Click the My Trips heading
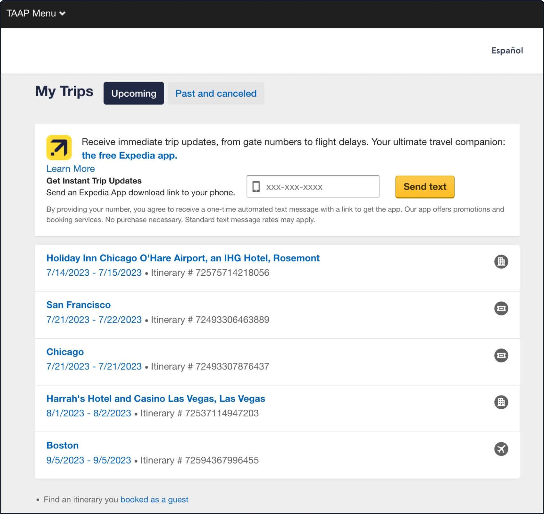Screen dimensions: 544x514 pyautogui.click(x=64, y=91)
